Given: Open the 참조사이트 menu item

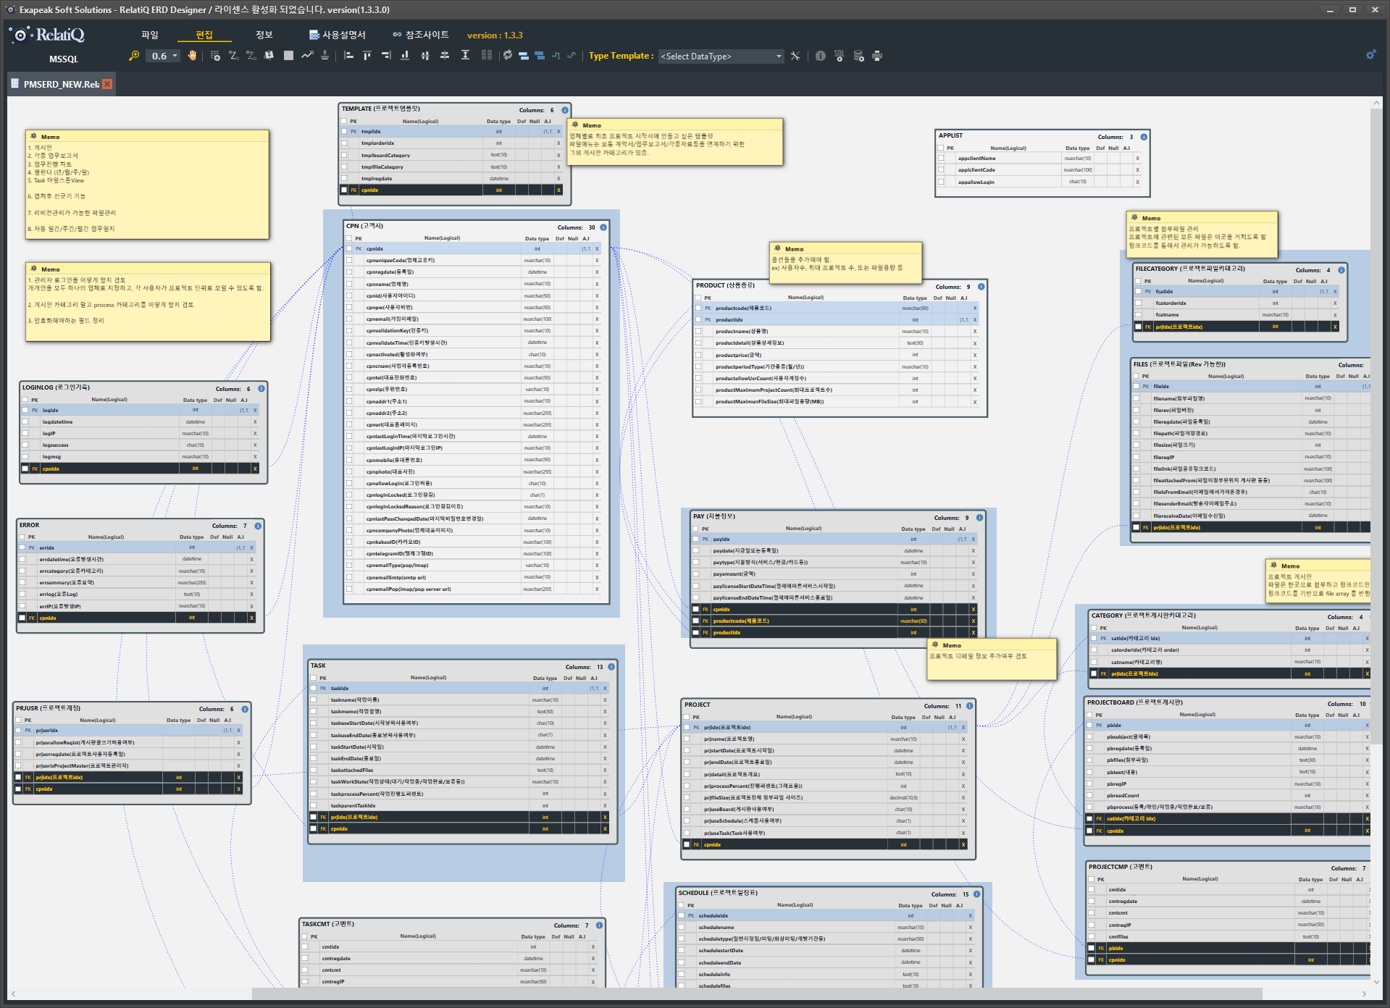Looking at the screenshot, I should click(x=421, y=35).
